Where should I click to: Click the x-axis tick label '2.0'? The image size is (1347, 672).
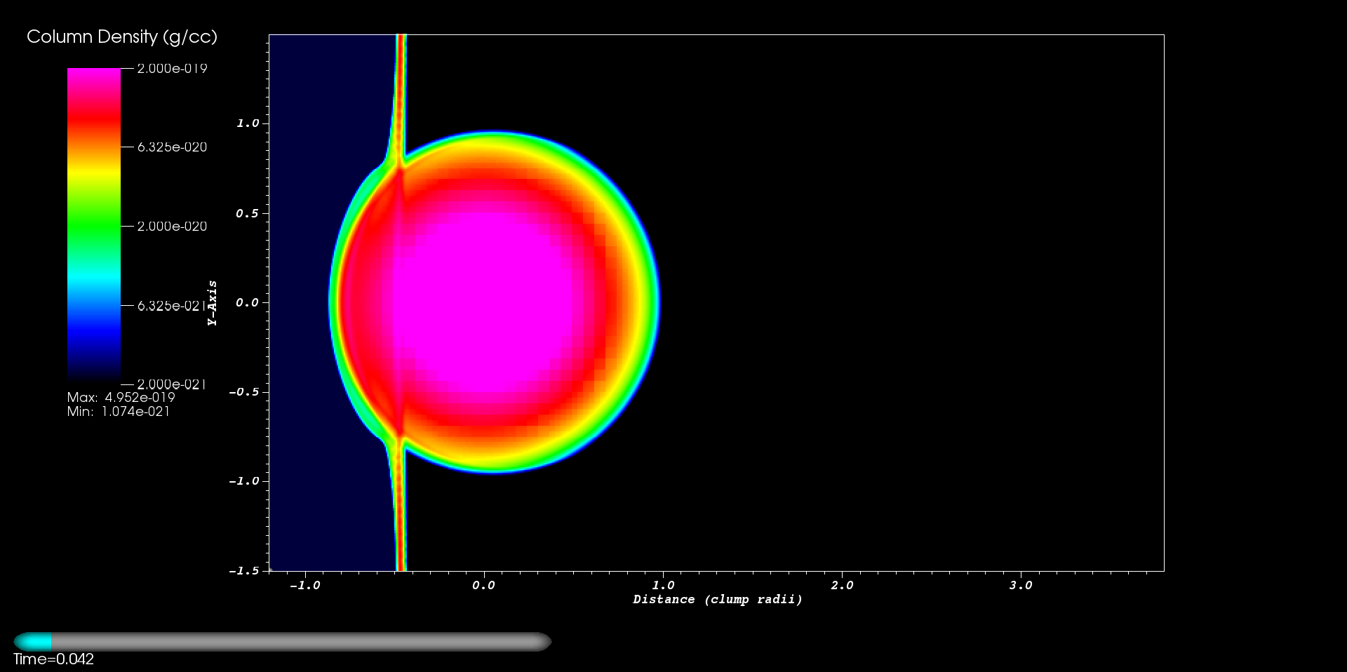click(x=842, y=586)
